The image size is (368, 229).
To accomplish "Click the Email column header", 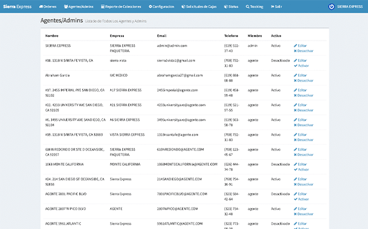I will 161,36.
